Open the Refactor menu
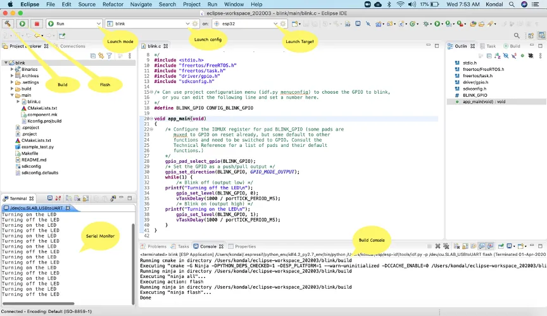This screenshot has height=316, width=547. pyautogui.click(x=113, y=4)
